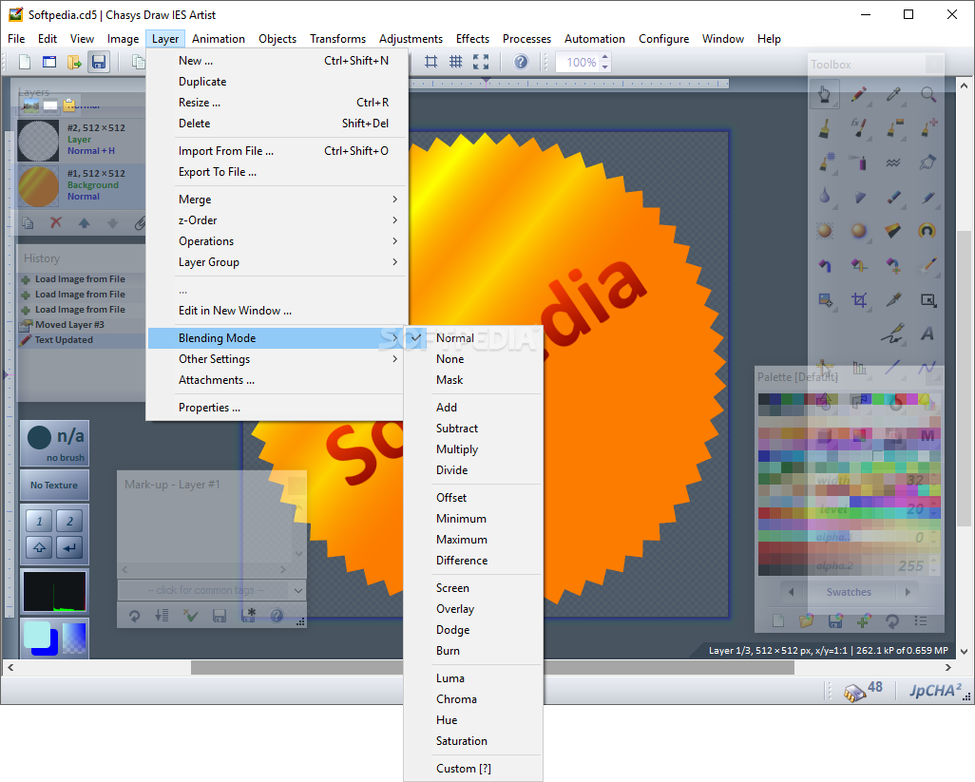This screenshot has height=782, width=975.
Task: Select the paint brush tool
Action: coord(825,128)
